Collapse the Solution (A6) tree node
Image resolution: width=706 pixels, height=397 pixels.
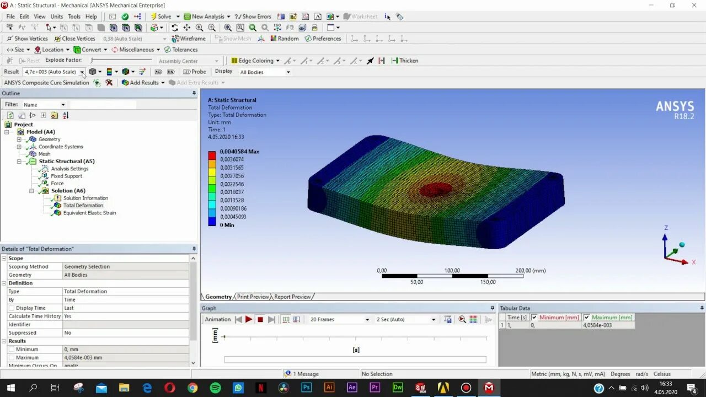click(31, 191)
